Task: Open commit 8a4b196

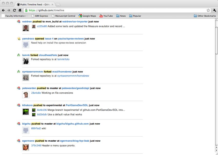Action: coord(42,110)
